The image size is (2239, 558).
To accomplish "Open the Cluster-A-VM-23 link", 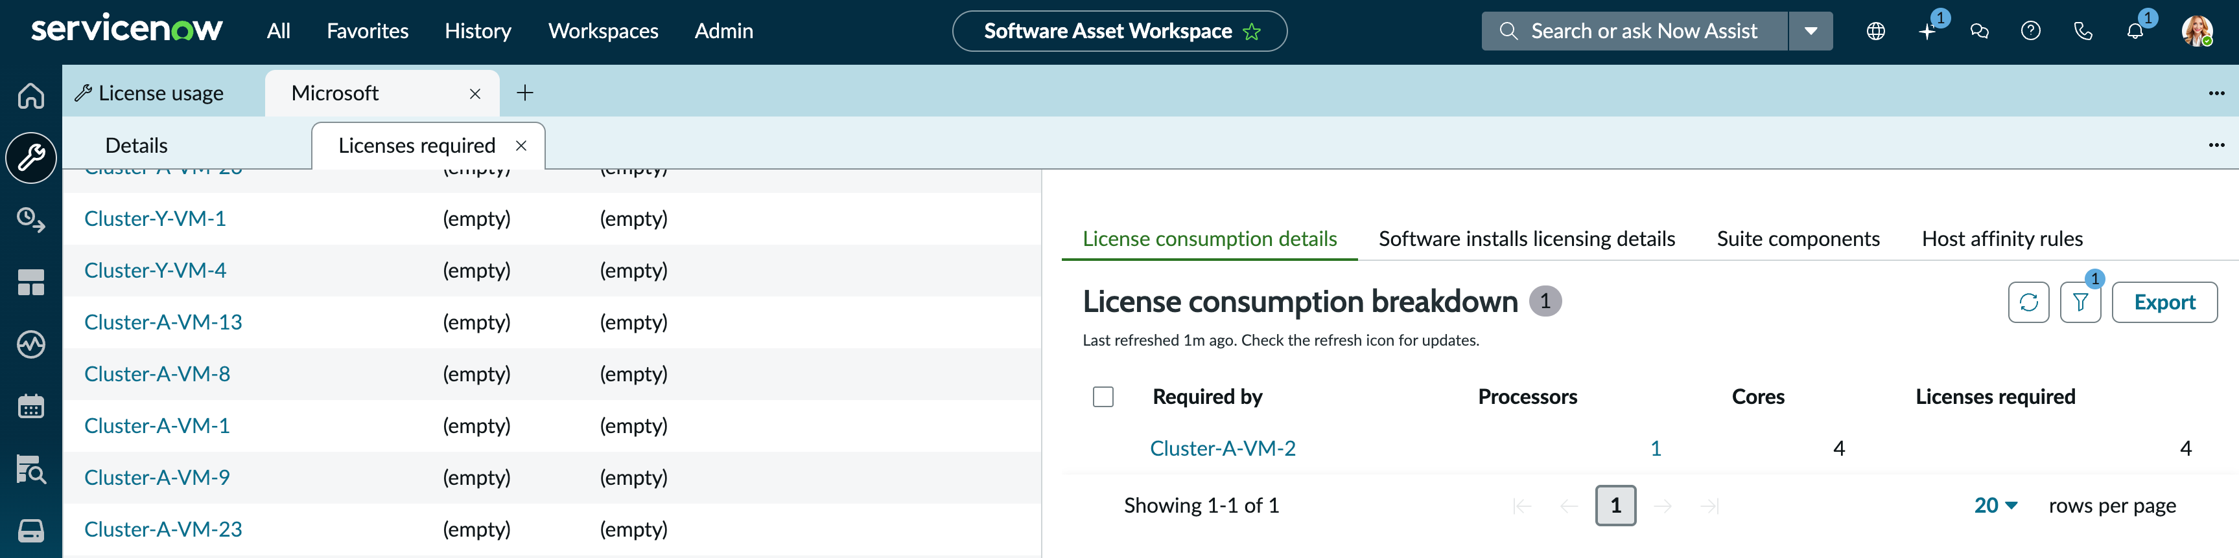I will pos(163,530).
